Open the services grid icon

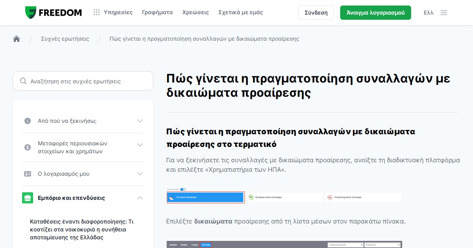97,13
